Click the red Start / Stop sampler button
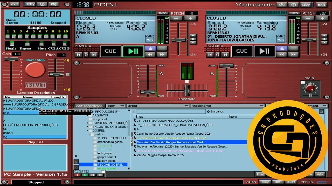This screenshot has width=332, height=186. click(35, 70)
